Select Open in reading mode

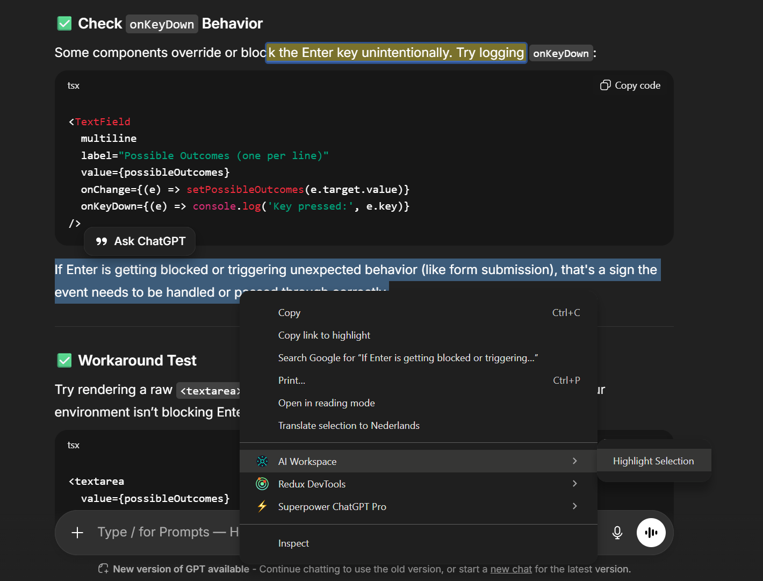[326, 403]
